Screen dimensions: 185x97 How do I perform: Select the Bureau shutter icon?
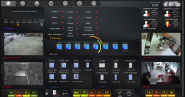click(125, 47)
